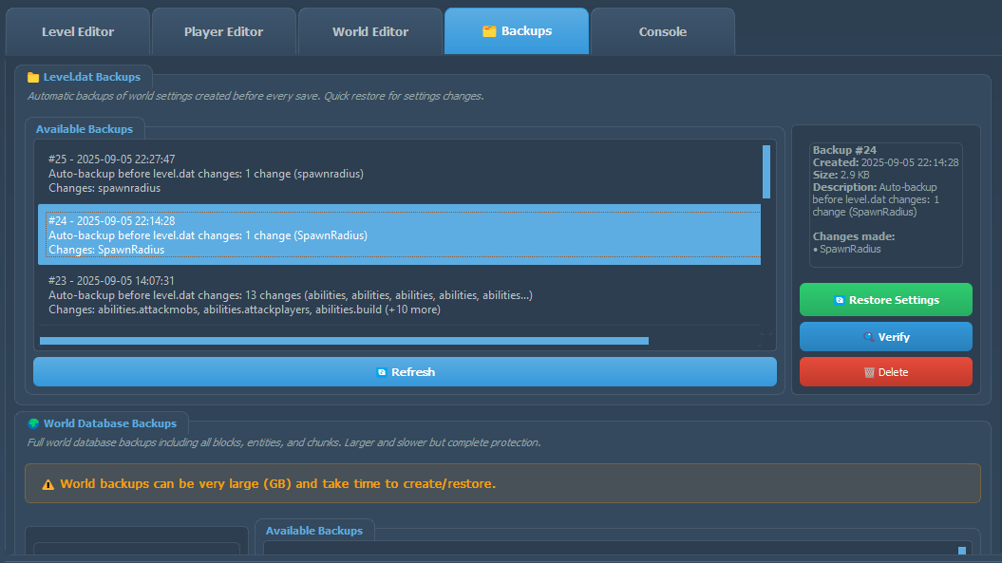Click the restore icon on Restore Settings
1002x563 pixels.
click(x=839, y=300)
